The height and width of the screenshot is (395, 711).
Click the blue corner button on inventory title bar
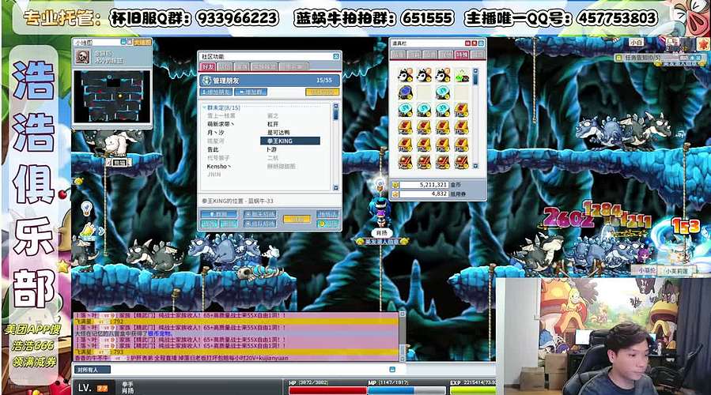click(x=481, y=43)
